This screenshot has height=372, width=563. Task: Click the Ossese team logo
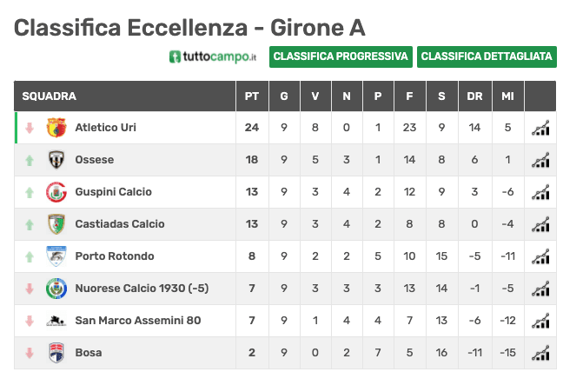[x=56, y=160]
